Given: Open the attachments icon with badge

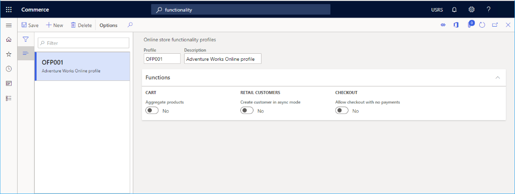Looking at the screenshot, I should [470, 25].
